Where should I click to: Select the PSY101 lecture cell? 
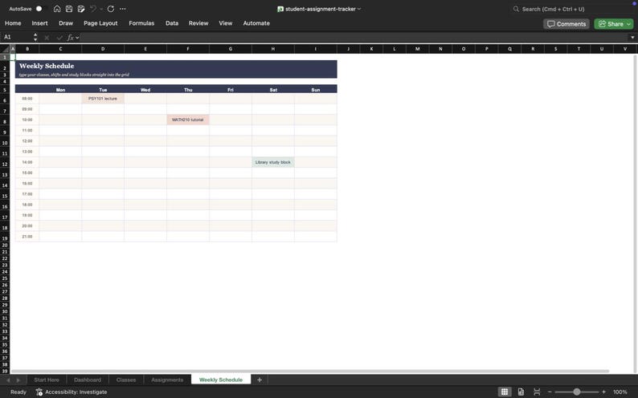coord(103,99)
